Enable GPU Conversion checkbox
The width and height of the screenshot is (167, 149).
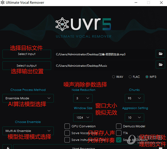[x=67, y=126]
